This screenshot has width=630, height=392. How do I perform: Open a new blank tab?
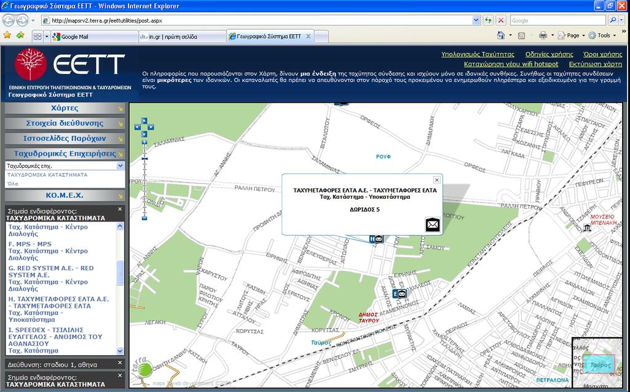pos(321,36)
